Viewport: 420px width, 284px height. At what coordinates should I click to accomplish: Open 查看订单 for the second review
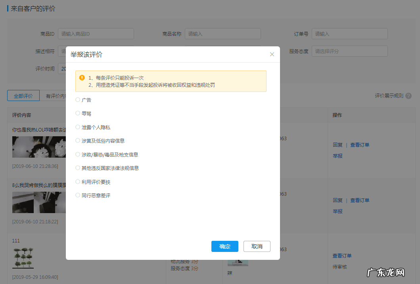(359, 200)
